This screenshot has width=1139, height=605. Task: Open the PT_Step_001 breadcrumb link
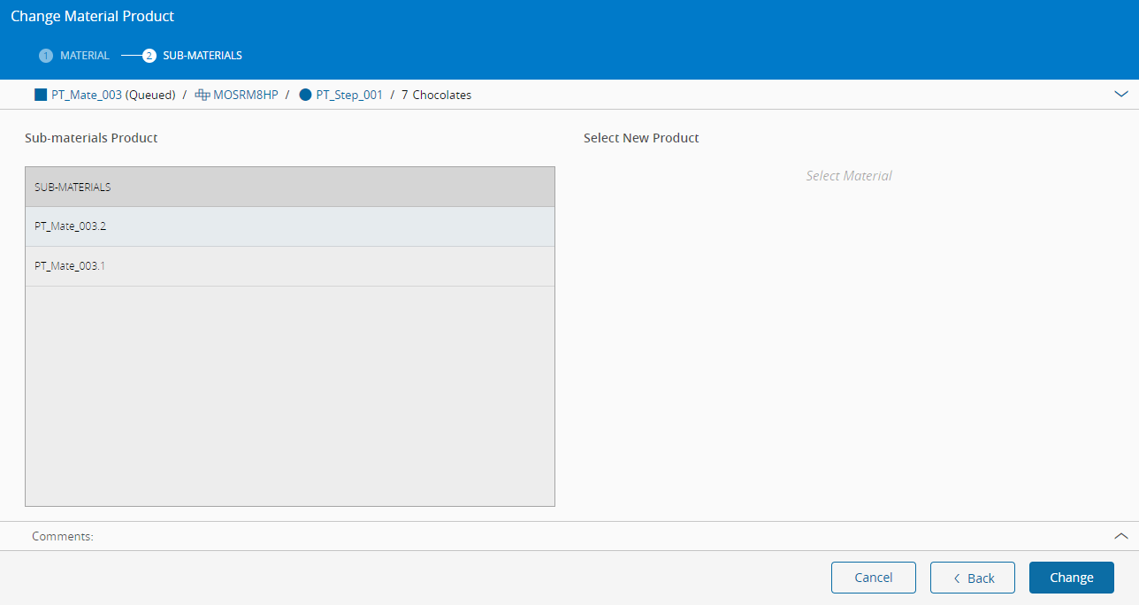pos(349,95)
